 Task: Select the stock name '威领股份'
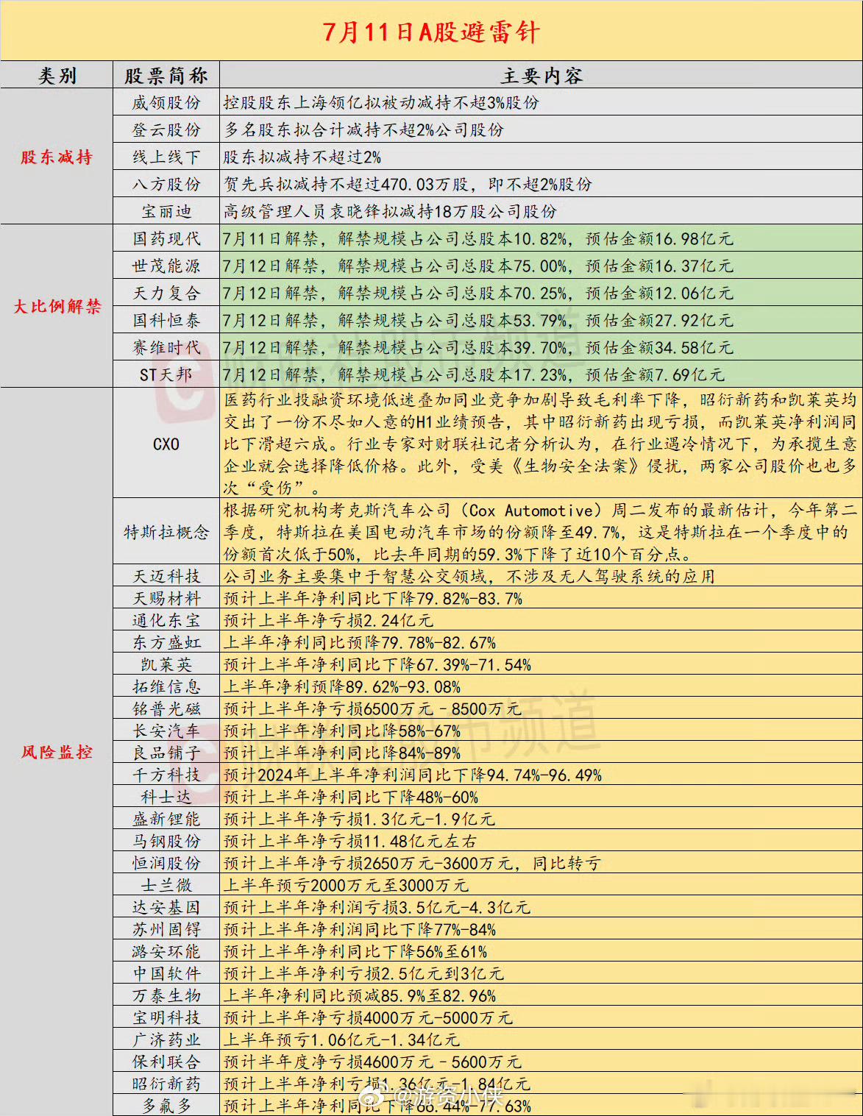[x=166, y=103]
